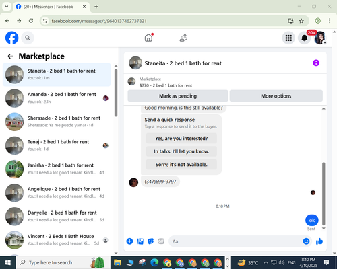Open the Windows notification center

tap(326, 262)
